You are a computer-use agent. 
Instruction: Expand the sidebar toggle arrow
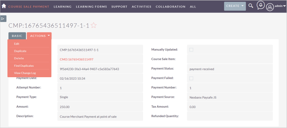[3, 19]
